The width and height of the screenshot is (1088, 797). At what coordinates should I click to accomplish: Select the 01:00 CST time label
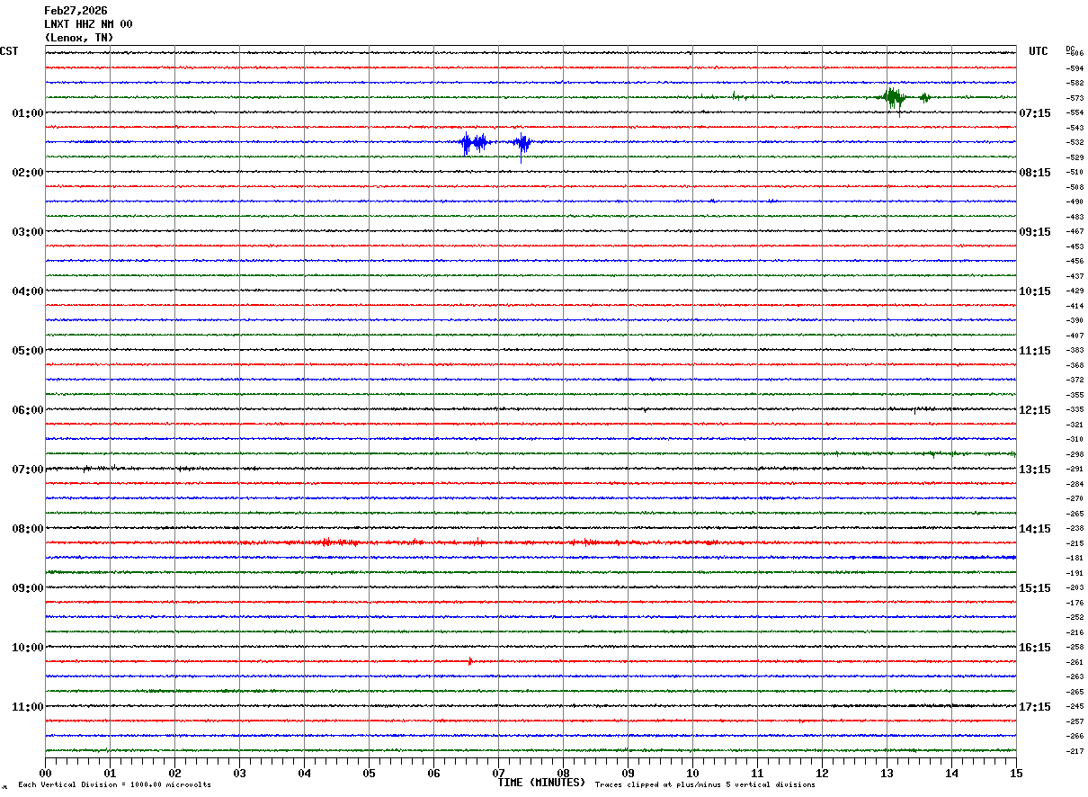point(27,113)
